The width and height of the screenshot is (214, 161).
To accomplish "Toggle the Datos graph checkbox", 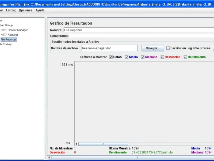I will [x=111, y=57].
